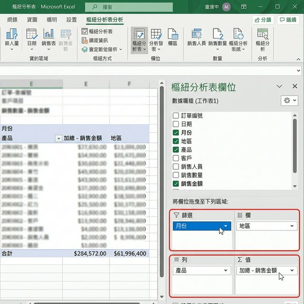Click the 合計 grand total cell

click(31, 253)
